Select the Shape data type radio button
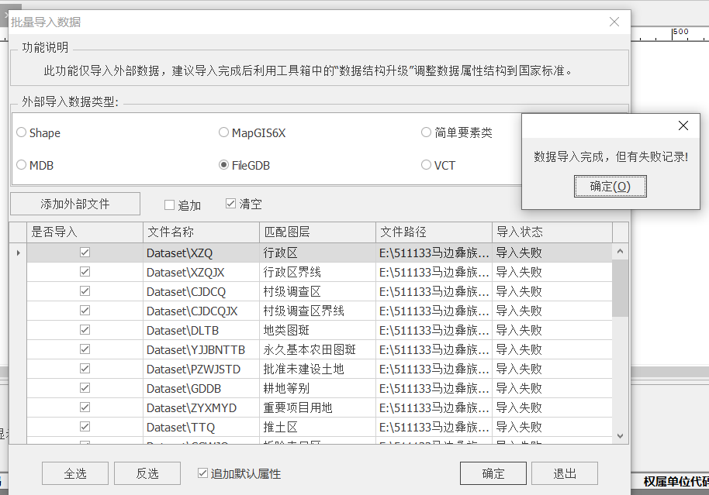709x495 pixels. click(22, 132)
